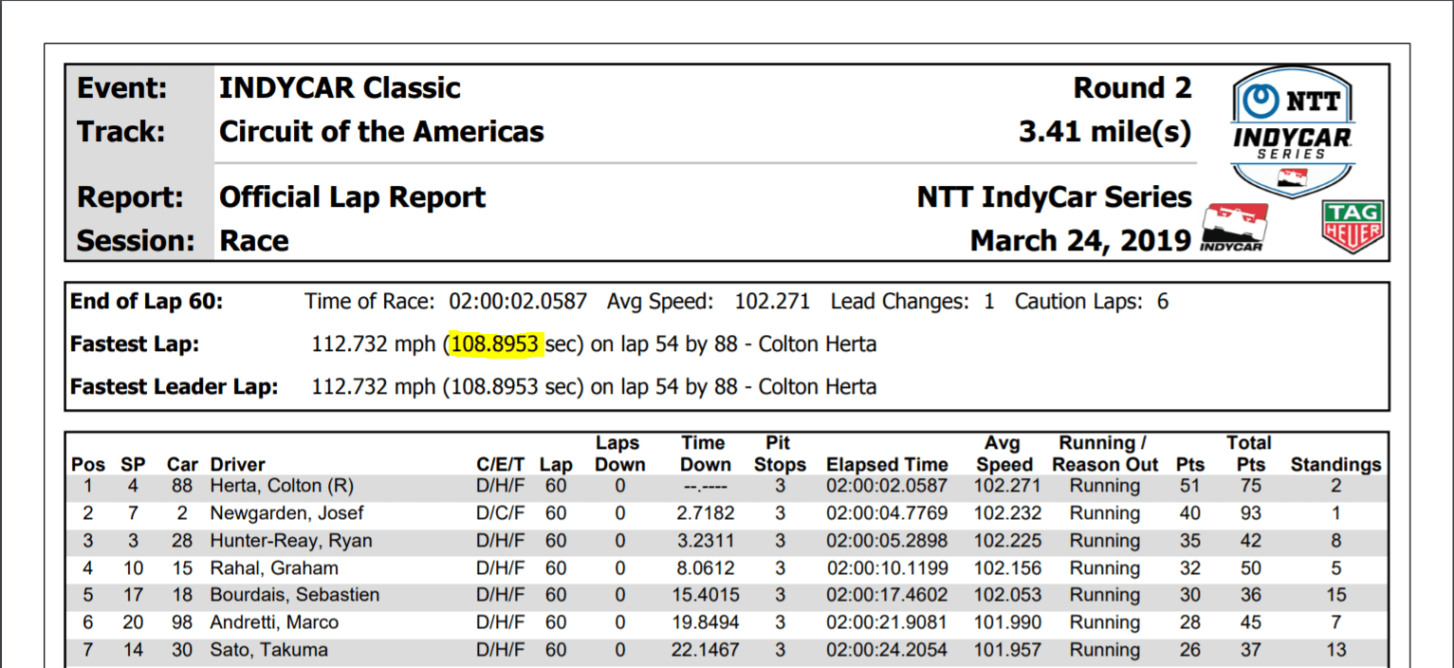Click Herta's total points value 75
Image resolution: width=1454 pixels, height=668 pixels.
(x=1249, y=486)
